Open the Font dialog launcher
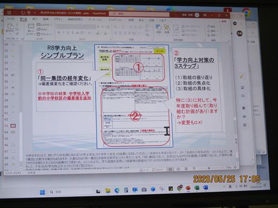Viewport: 278px width, 208px height. point(111,39)
